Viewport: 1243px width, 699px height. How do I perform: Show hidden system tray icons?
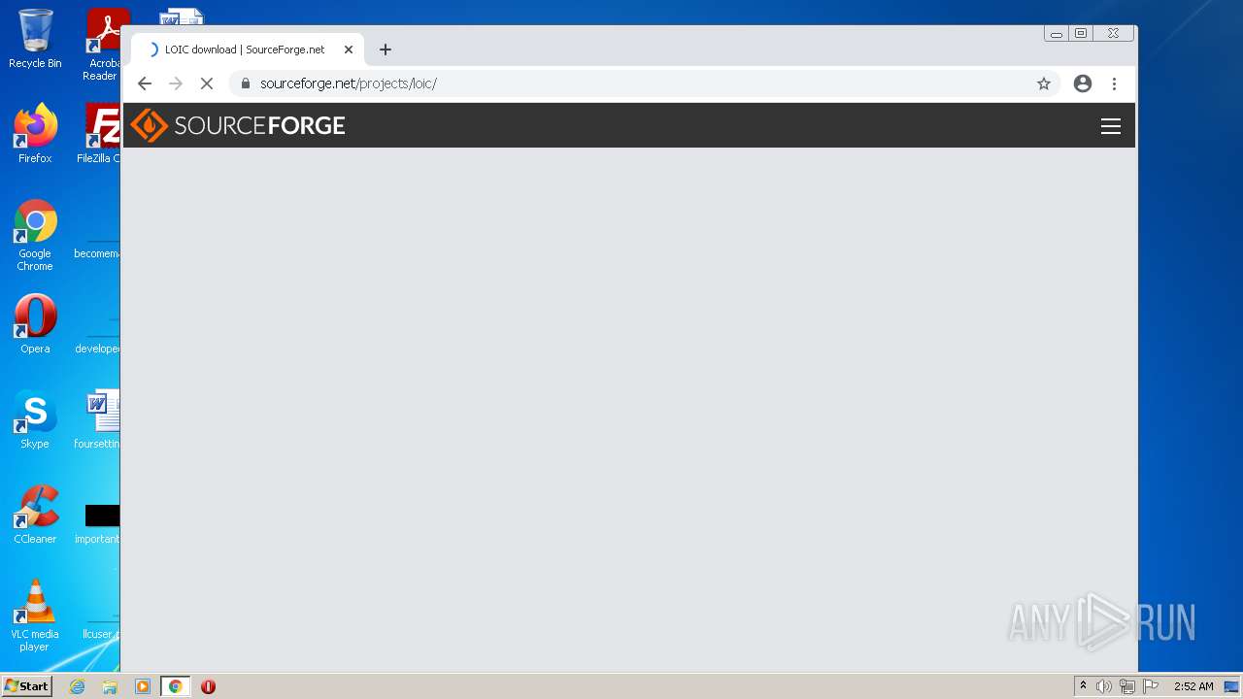coord(1083,686)
